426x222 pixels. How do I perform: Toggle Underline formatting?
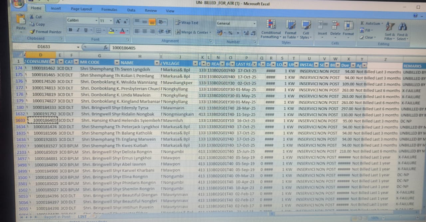(86, 30)
